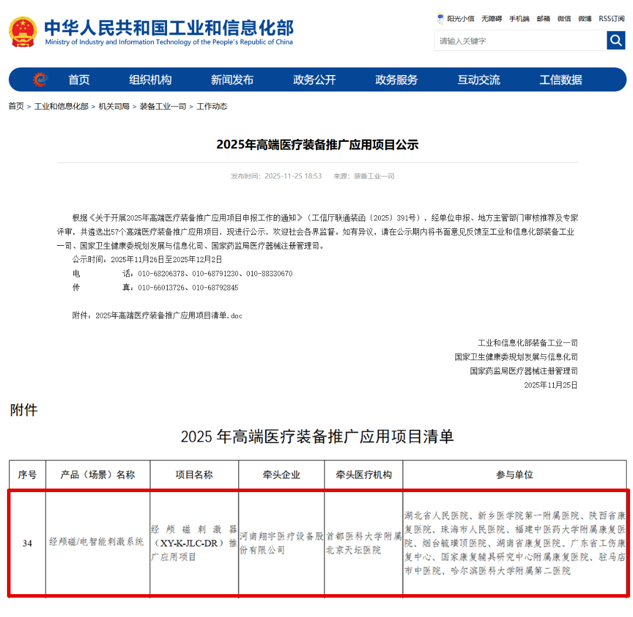This screenshot has width=633, height=617.
Task: Open the 新闻发布 navigation item
Action: click(x=232, y=80)
